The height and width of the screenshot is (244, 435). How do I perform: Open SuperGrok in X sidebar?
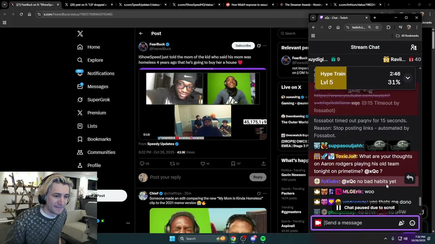click(93, 100)
